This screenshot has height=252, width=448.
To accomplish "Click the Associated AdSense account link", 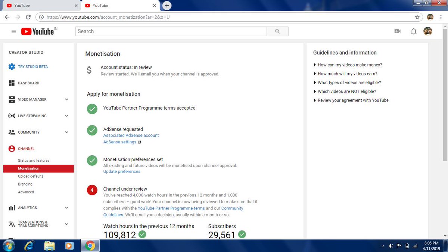I will (131, 136).
